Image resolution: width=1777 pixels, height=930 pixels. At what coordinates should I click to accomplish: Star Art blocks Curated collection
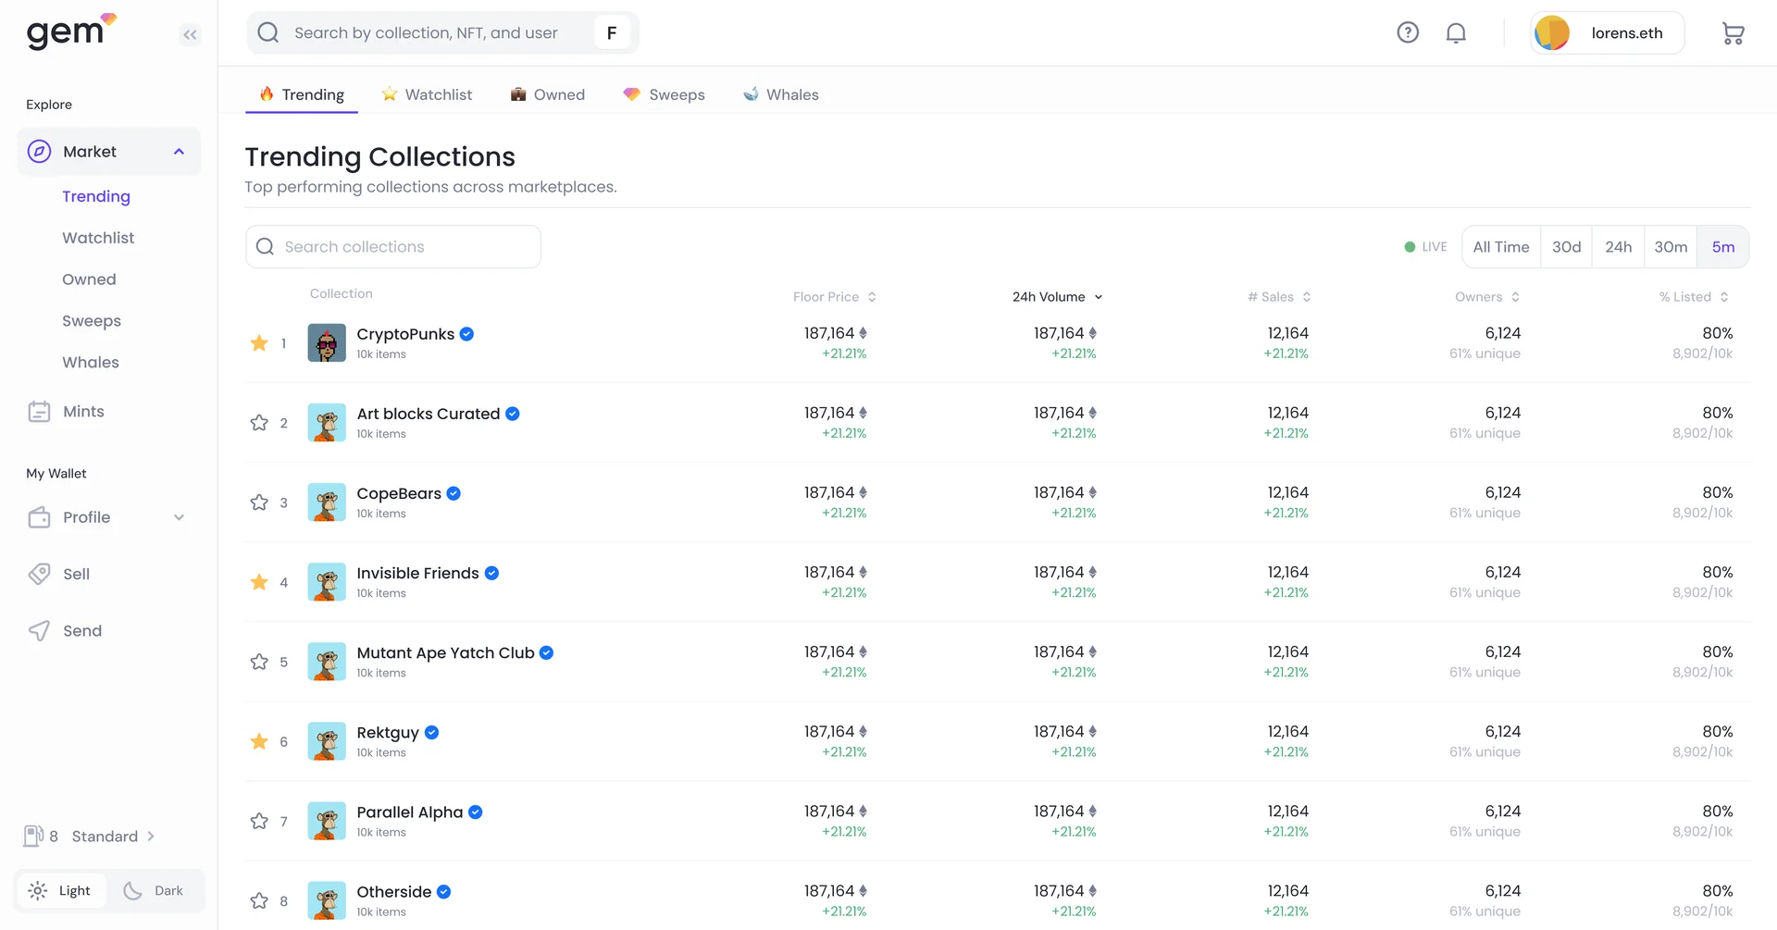pos(259,423)
